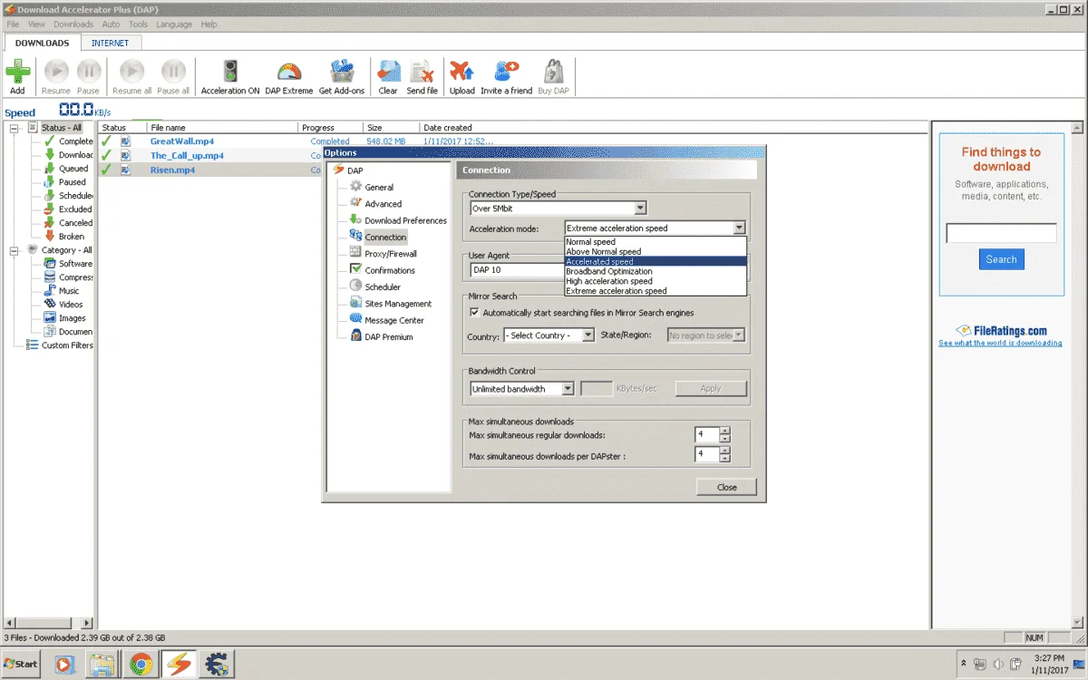Open Message Center options page
The image size is (1088, 680).
[x=387, y=320]
